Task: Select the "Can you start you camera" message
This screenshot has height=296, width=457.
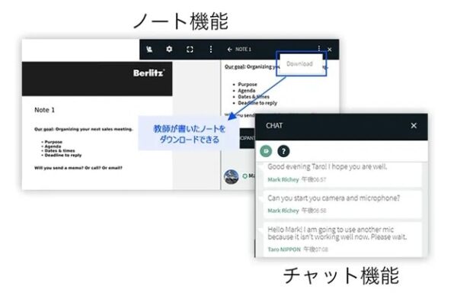Action: tap(343, 204)
